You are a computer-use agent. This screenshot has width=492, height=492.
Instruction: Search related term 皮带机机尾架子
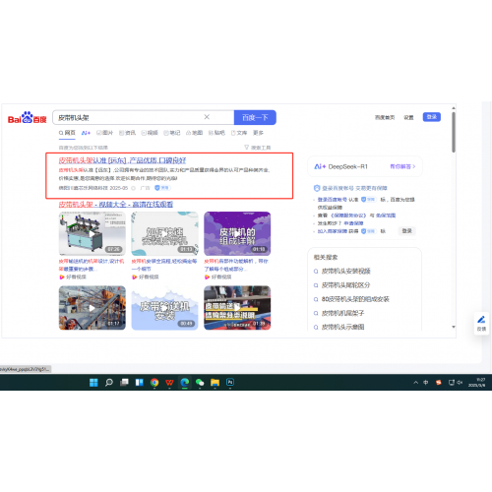click(342, 313)
